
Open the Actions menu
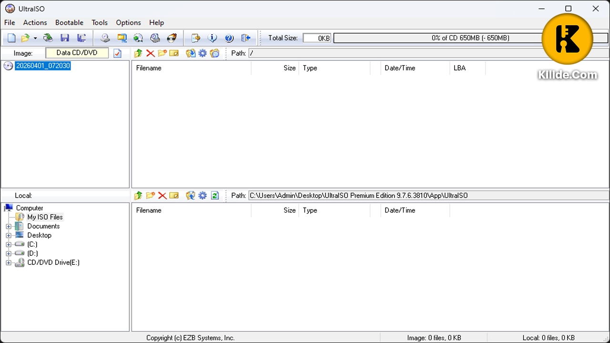35,22
